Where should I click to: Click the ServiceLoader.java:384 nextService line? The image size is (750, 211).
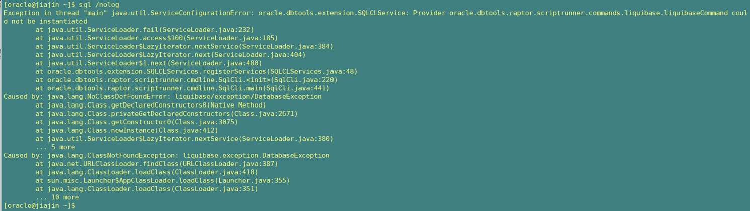tap(185, 46)
